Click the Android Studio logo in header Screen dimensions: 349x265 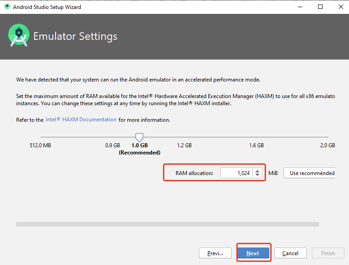pyautogui.click(x=19, y=36)
